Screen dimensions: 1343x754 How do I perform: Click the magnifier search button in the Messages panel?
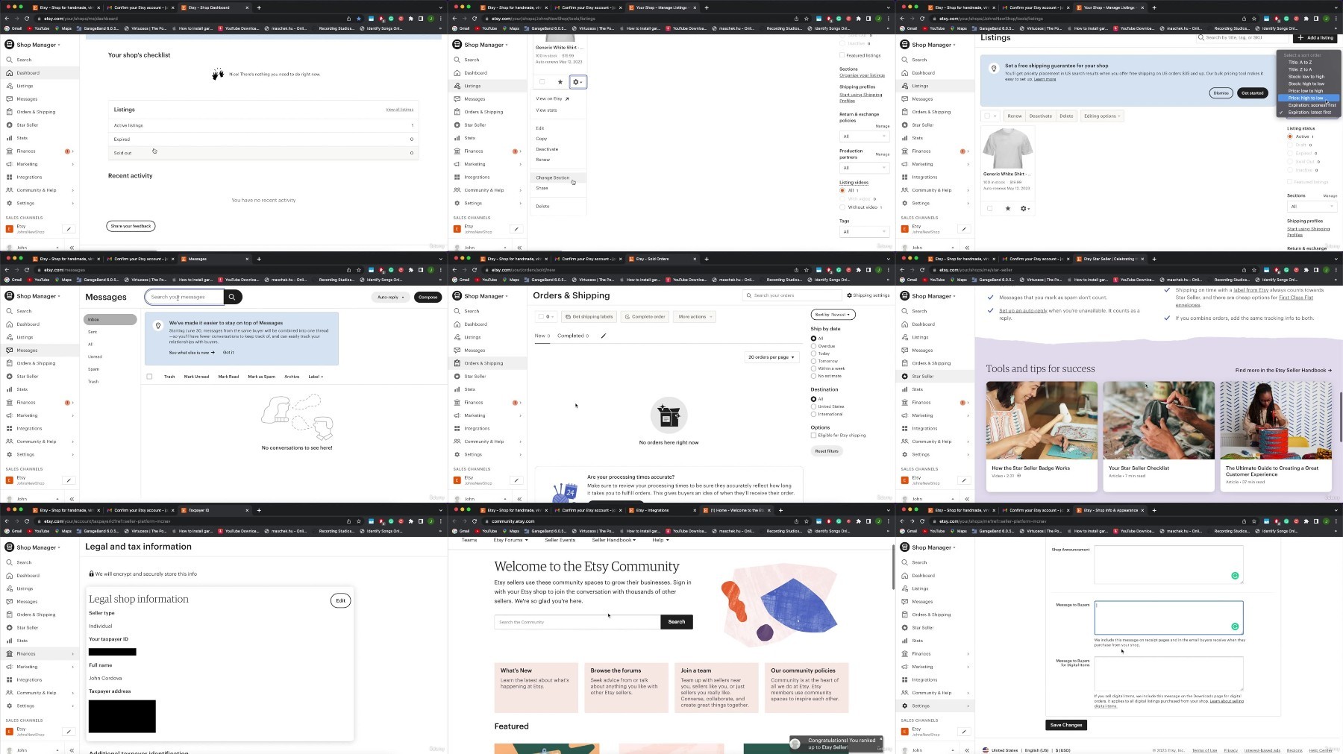(232, 297)
